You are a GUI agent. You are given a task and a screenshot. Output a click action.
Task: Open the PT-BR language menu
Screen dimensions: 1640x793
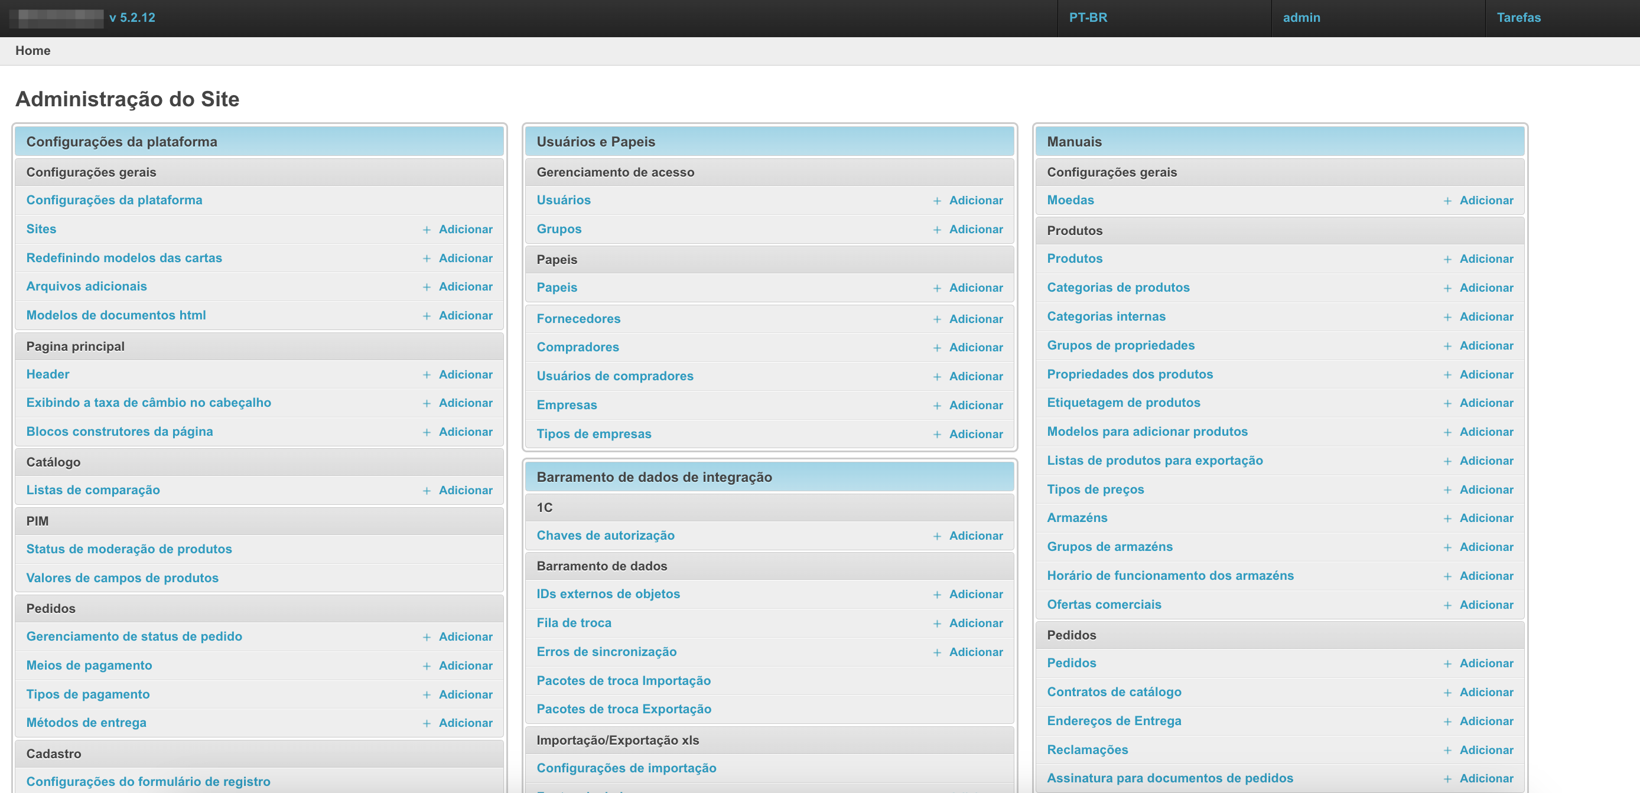(1088, 18)
